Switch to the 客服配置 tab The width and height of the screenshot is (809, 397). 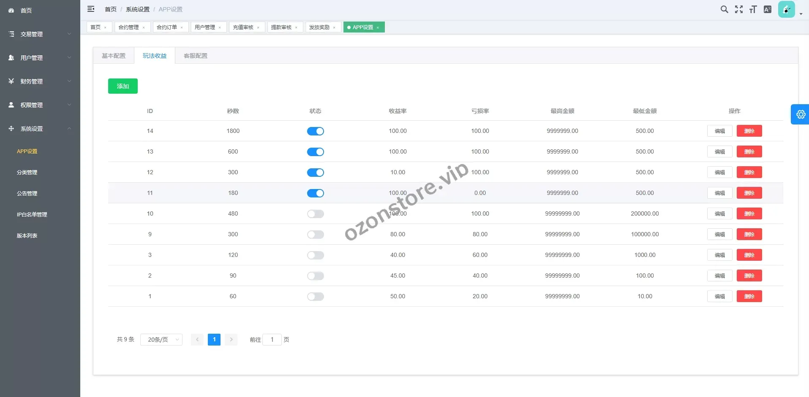[196, 56]
